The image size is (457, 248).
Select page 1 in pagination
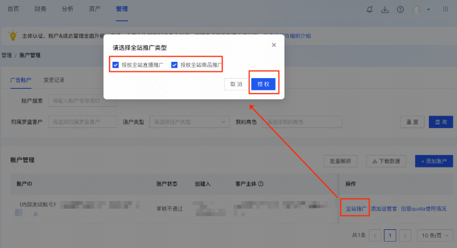pos(390,235)
